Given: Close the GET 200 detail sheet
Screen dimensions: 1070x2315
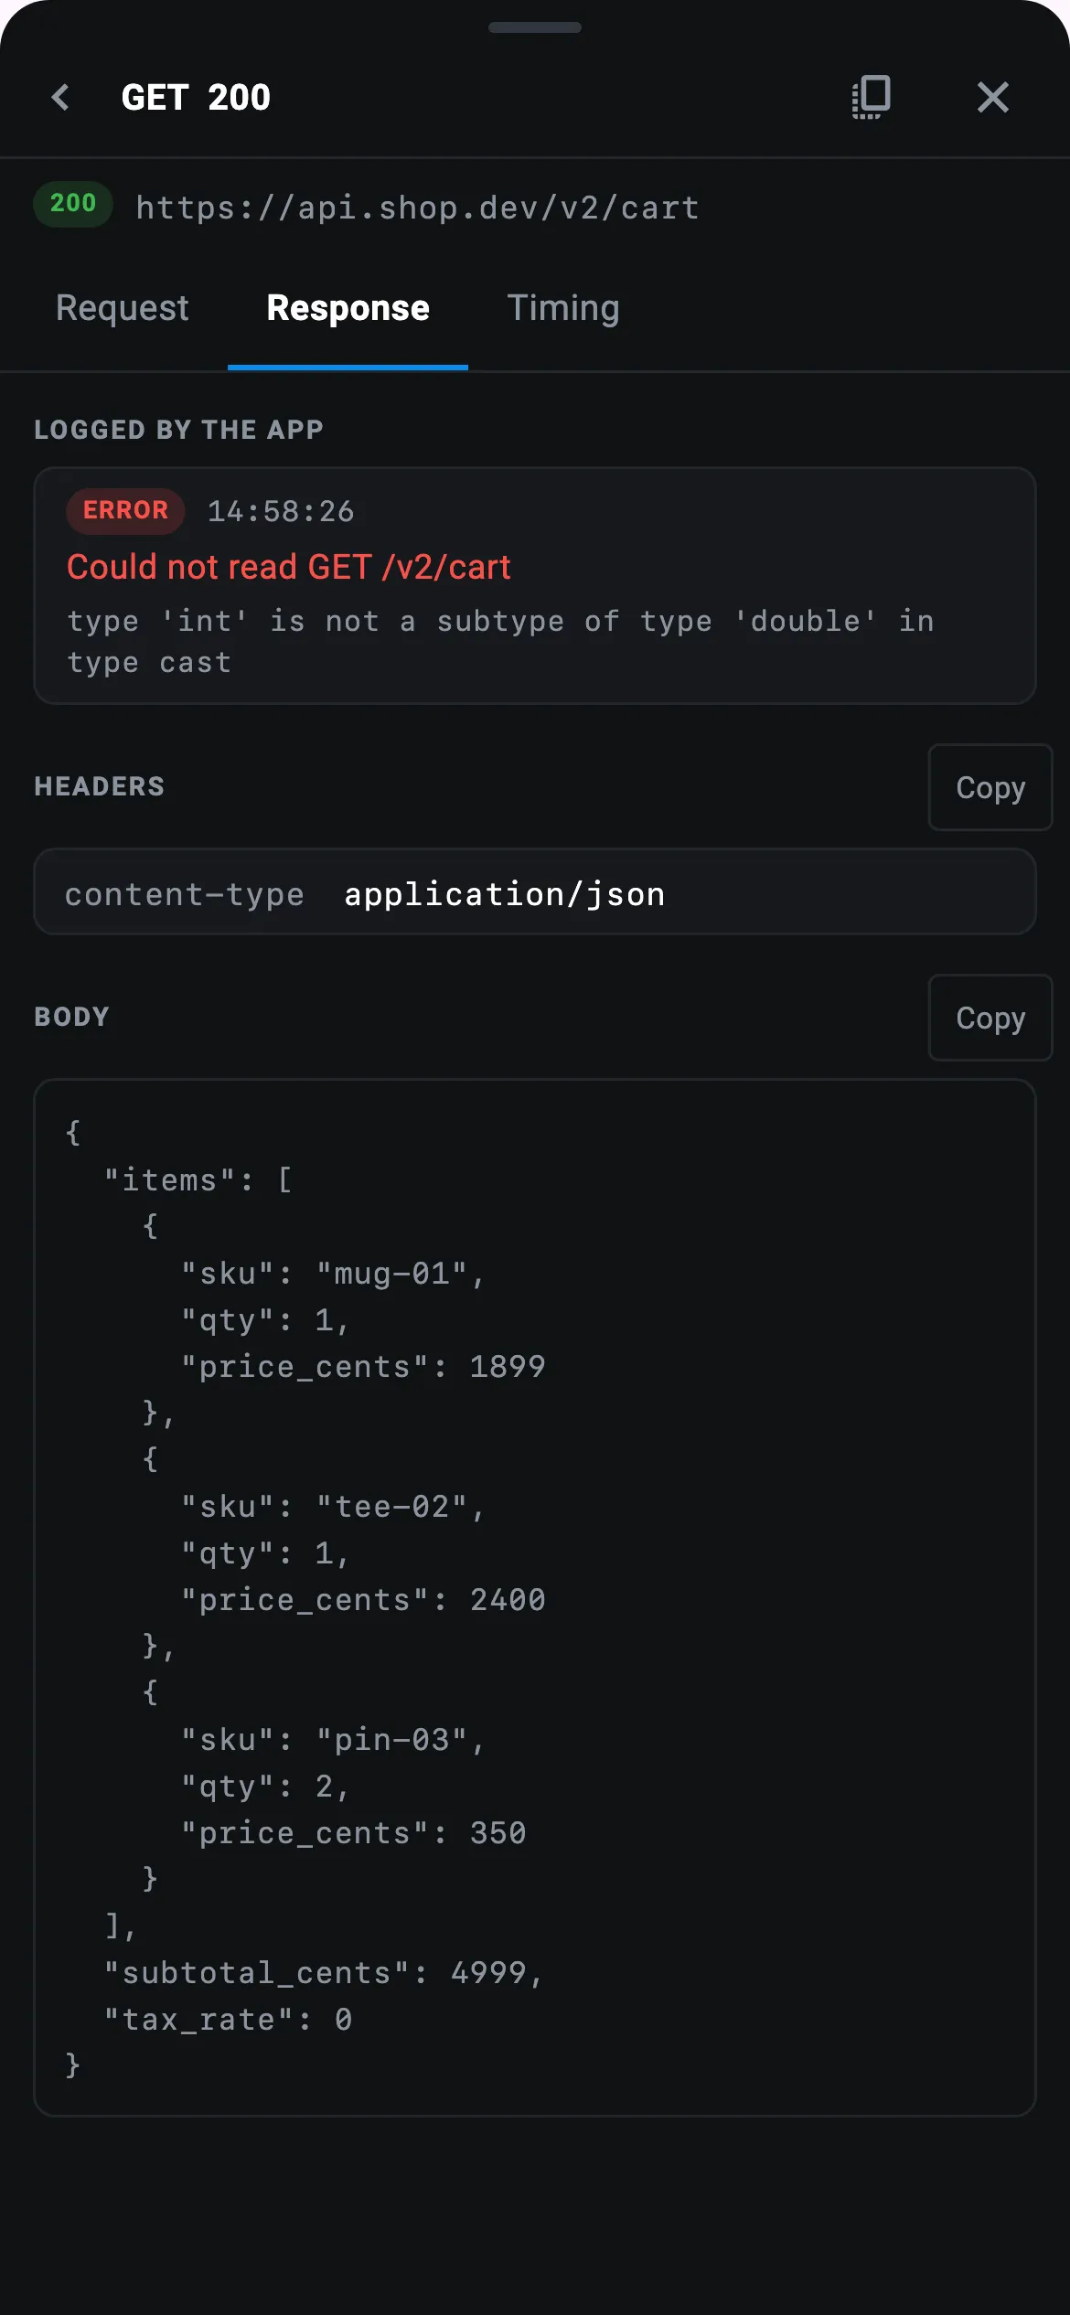Looking at the screenshot, I should [x=992, y=97].
